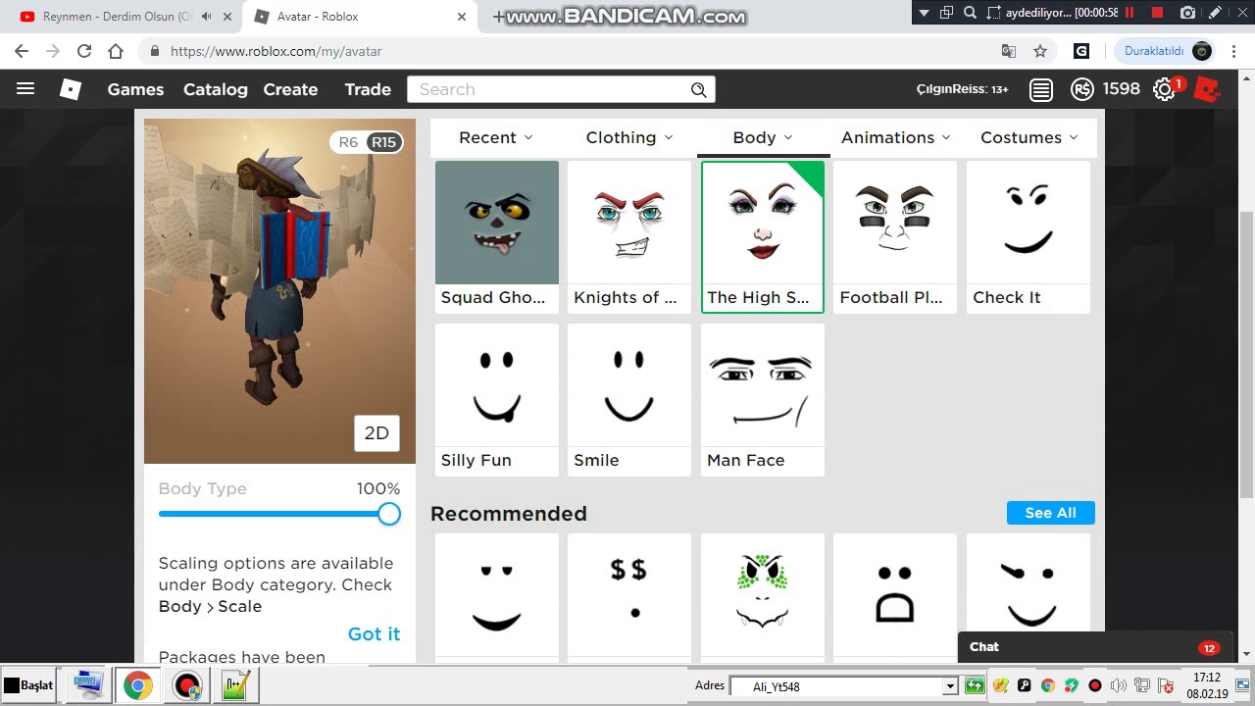
Task: Open the red Roblox Studio icon in navbar
Action: click(1207, 89)
